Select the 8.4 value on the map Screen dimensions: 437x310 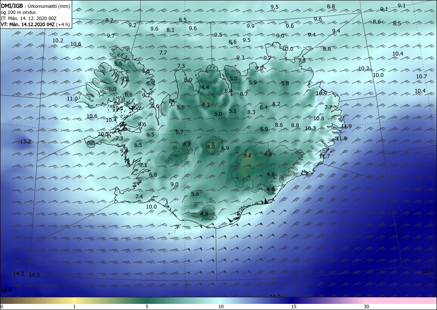(229, 91)
